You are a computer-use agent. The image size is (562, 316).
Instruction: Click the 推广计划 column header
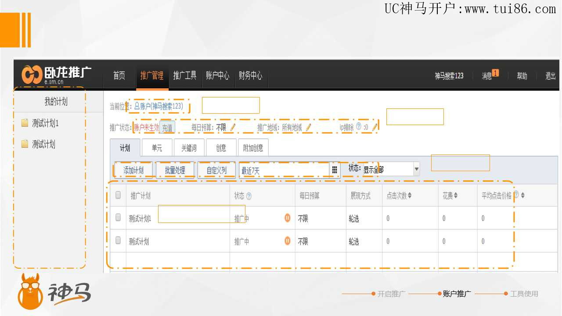click(x=140, y=196)
